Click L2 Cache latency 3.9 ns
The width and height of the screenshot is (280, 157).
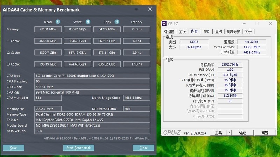tap(136, 53)
